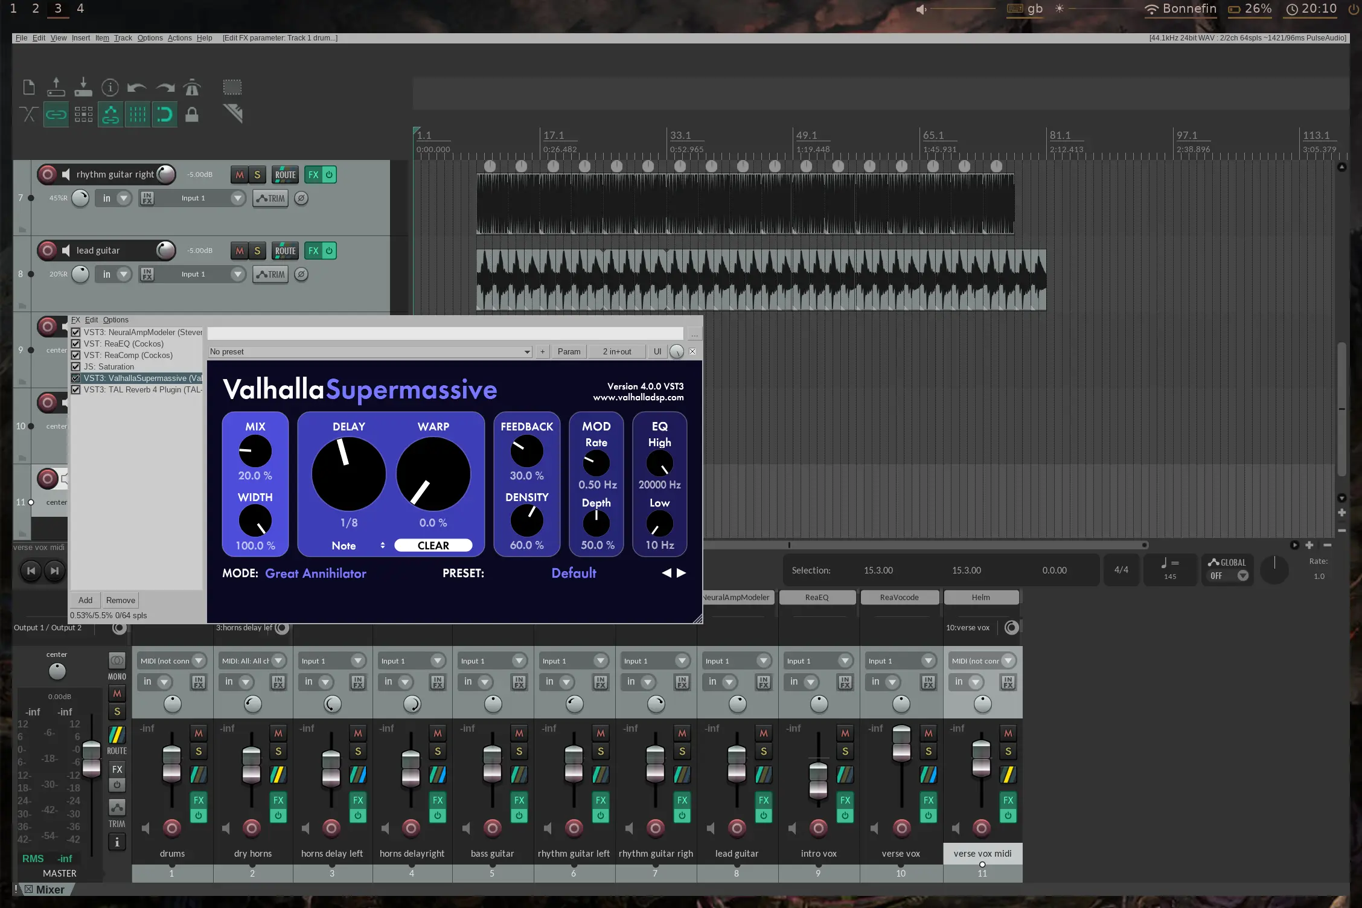The height and width of the screenshot is (908, 1362).
Task: Click the intro vox mixer fader
Action: point(818,780)
